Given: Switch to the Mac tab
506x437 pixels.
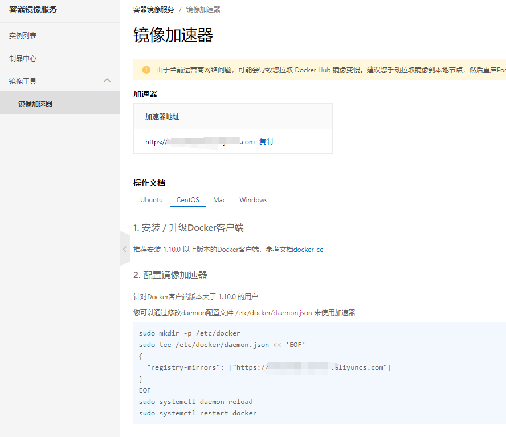Looking at the screenshot, I should pos(219,200).
